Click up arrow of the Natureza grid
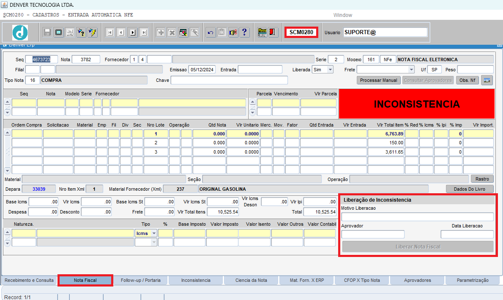The image size is (503, 300). click(x=7, y=232)
